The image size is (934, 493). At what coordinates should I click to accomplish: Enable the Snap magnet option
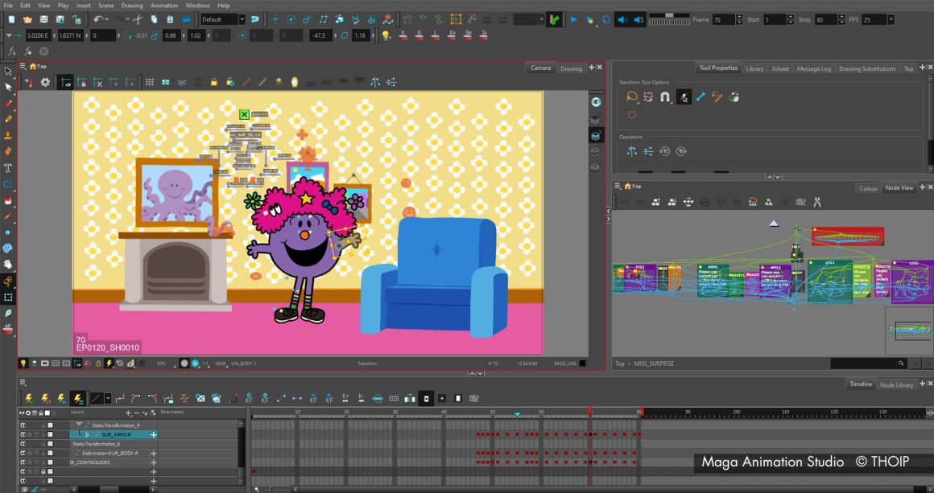click(x=665, y=97)
